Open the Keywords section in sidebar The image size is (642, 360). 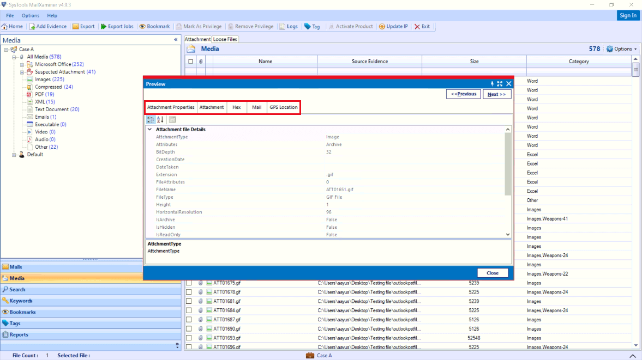[x=91, y=301]
